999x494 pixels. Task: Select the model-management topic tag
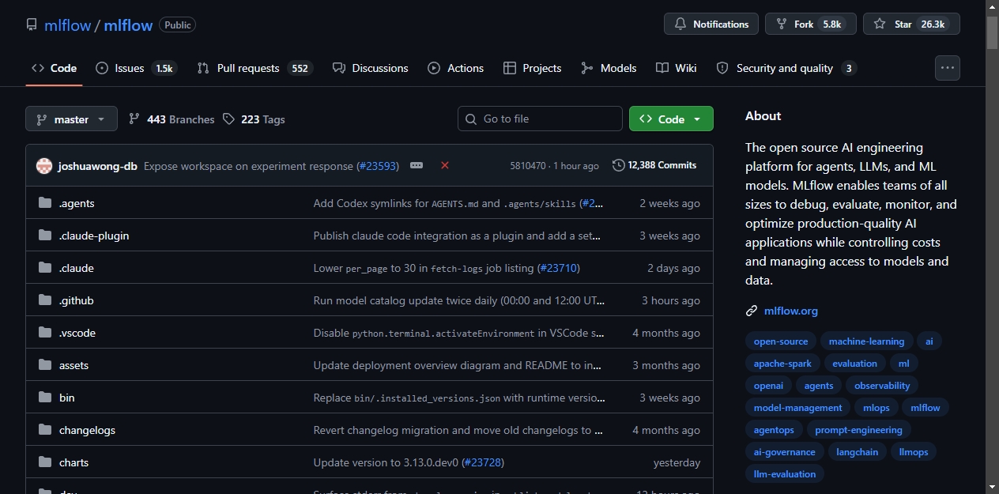(798, 408)
